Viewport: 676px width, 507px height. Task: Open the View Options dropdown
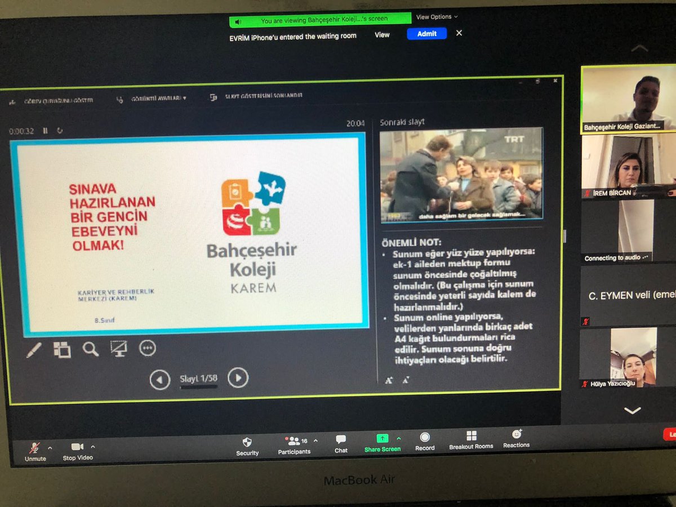click(x=437, y=17)
